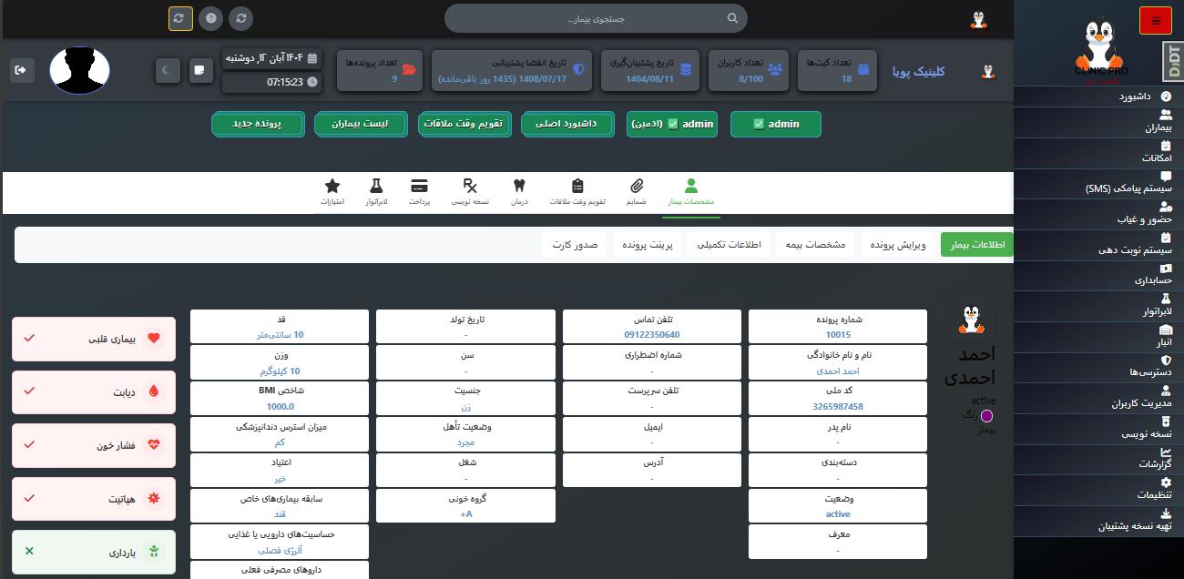
Task: Click the admin (ادمین) button with checkmark
Action: pyautogui.click(x=672, y=124)
